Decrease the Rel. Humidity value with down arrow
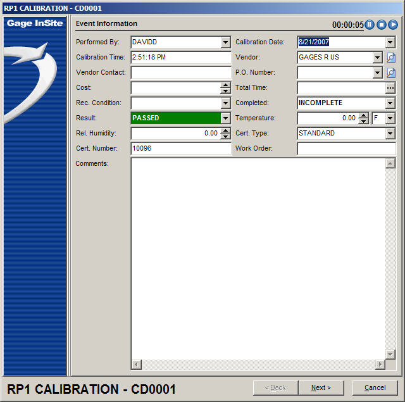Viewport: 405px width, 402px height. click(226, 137)
